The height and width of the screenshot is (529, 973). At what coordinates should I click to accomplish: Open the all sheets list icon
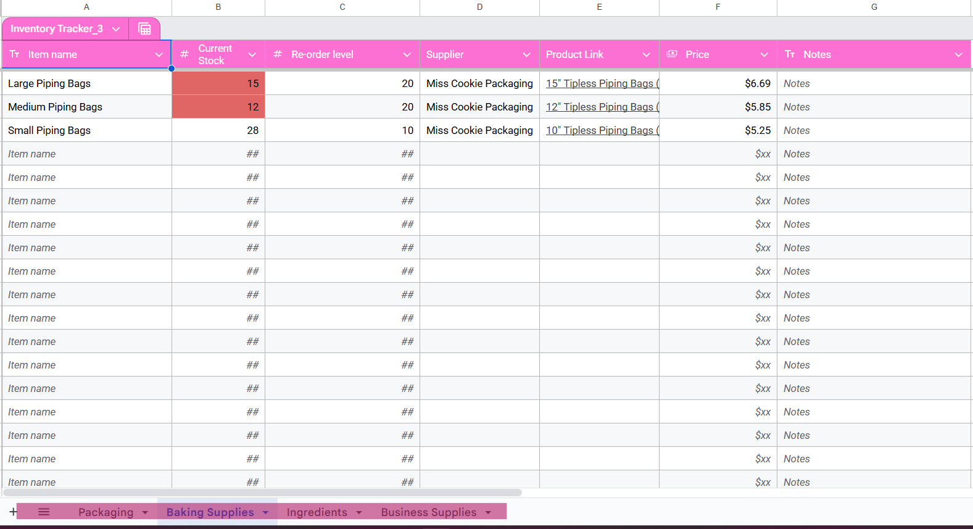coord(44,512)
